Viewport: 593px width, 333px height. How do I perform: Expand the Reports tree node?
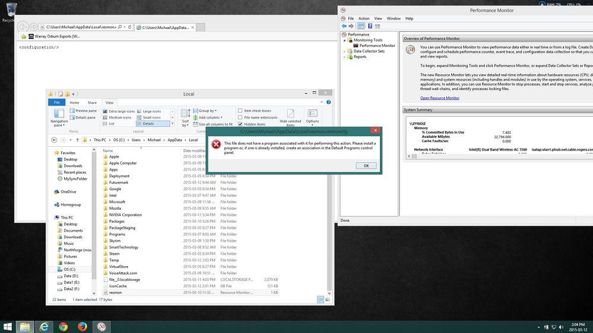pyautogui.click(x=344, y=57)
